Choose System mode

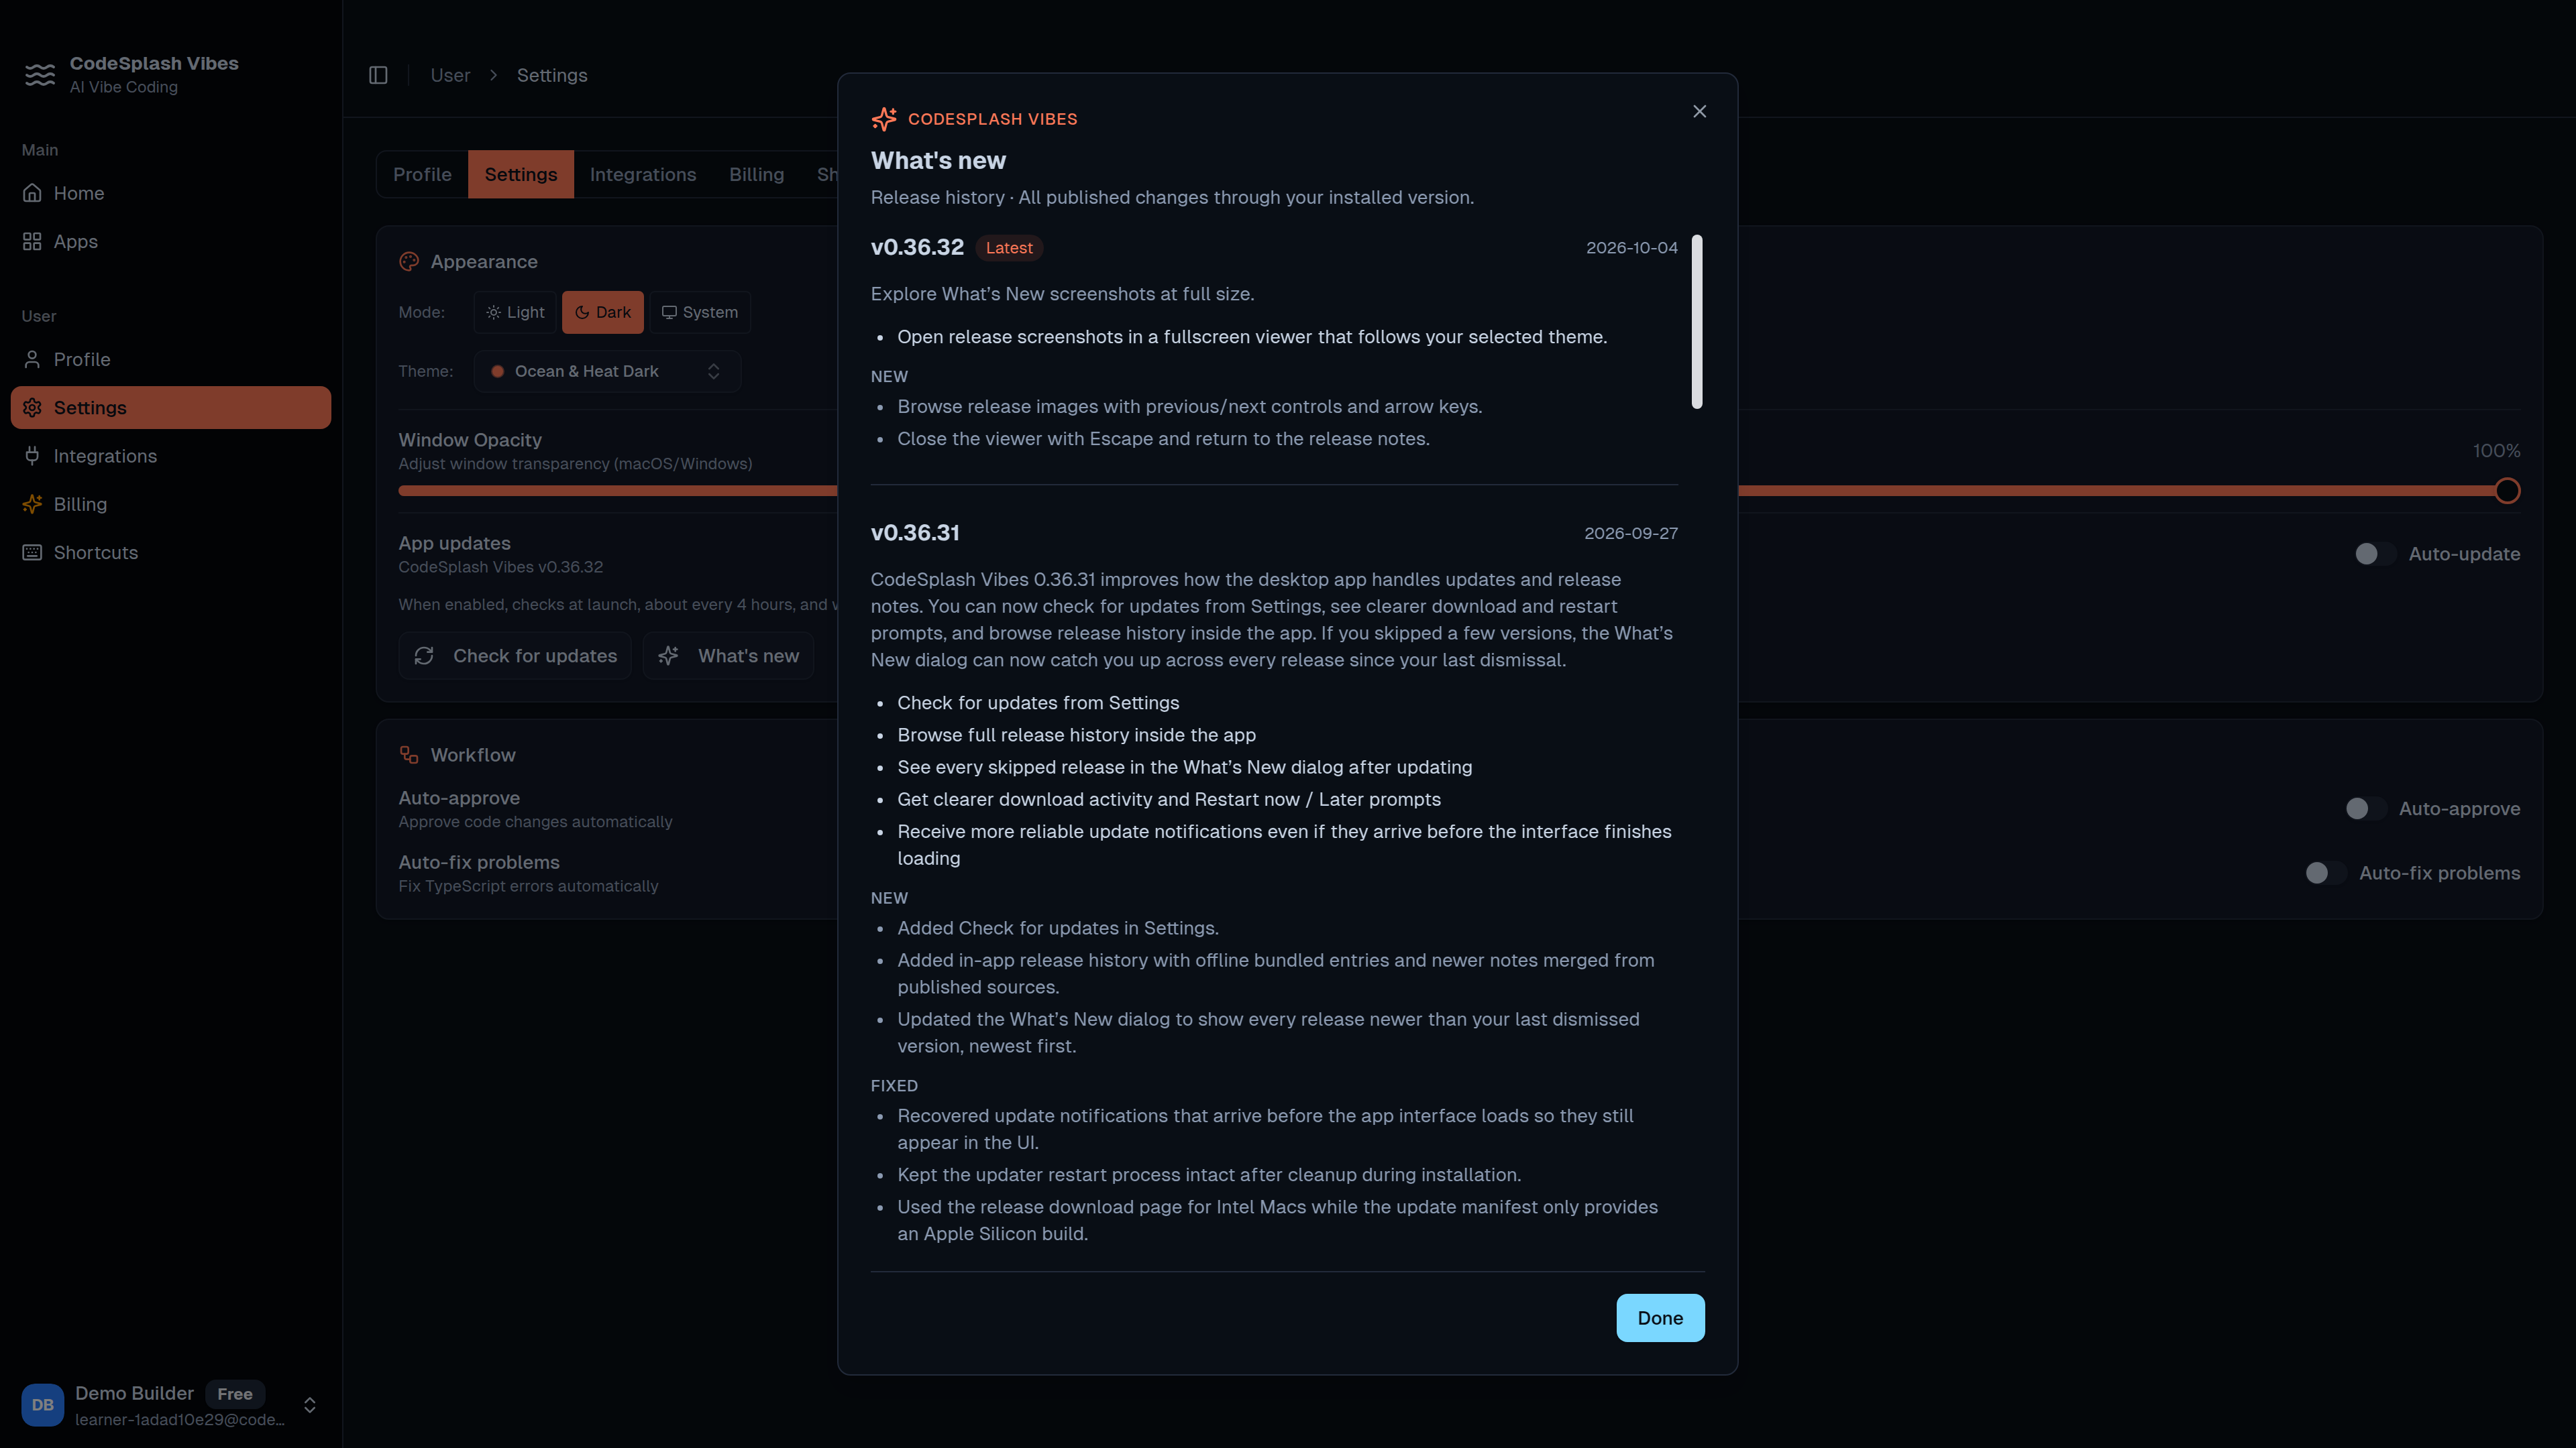[x=700, y=312]
